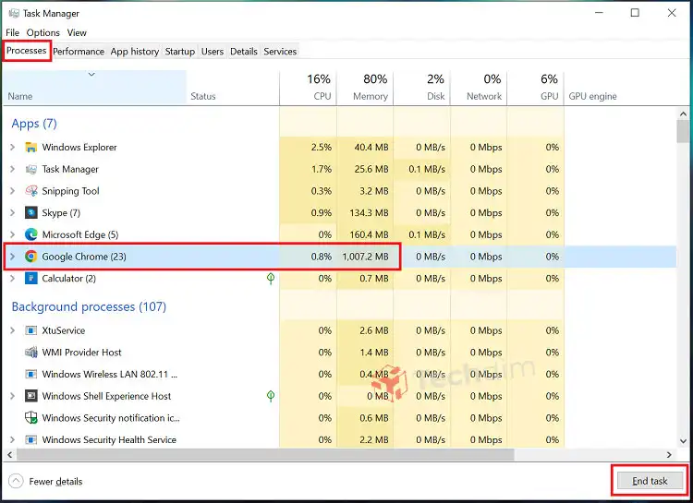Switch to the Details tab
The image size is (693, 503).
click(244, 52)
